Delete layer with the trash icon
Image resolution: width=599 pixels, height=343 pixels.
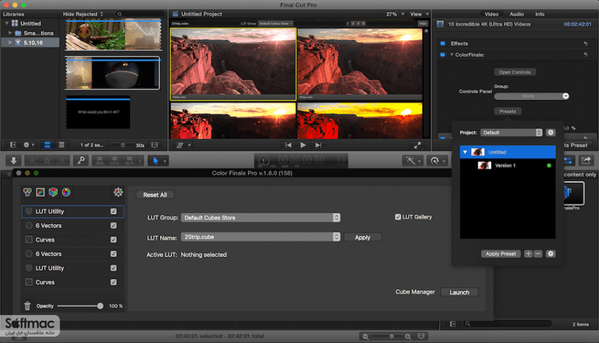(27, 306)
